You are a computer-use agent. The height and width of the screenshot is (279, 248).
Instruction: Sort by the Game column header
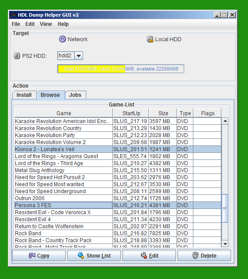click(x=63, y=113)
